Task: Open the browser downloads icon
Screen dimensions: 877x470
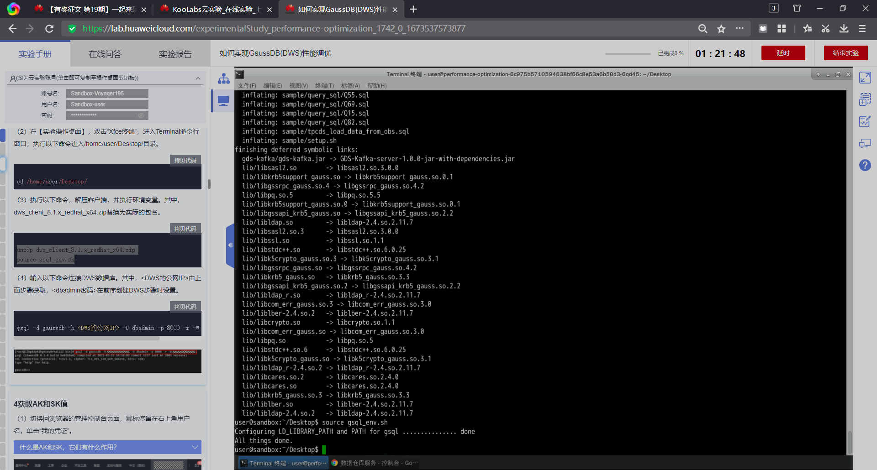Action: [x=844, y=29]
